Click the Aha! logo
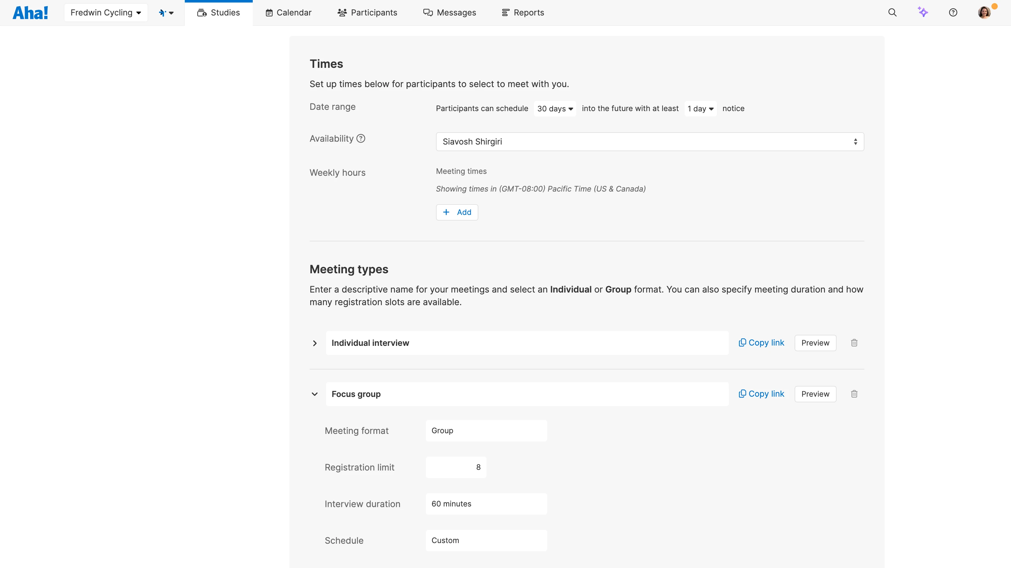The height and width of the screenshot is (568, 1011). point(30,13)
